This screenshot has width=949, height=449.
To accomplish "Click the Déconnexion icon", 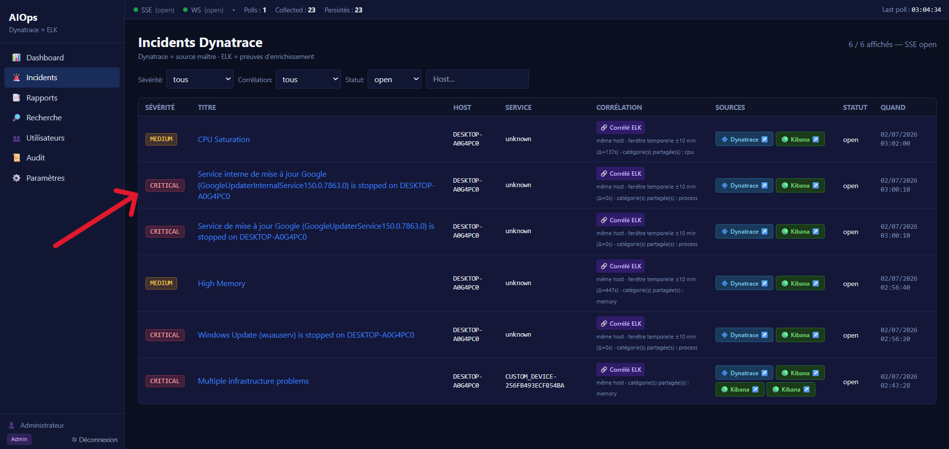I will pyautogui.click(x=74, y=440).
